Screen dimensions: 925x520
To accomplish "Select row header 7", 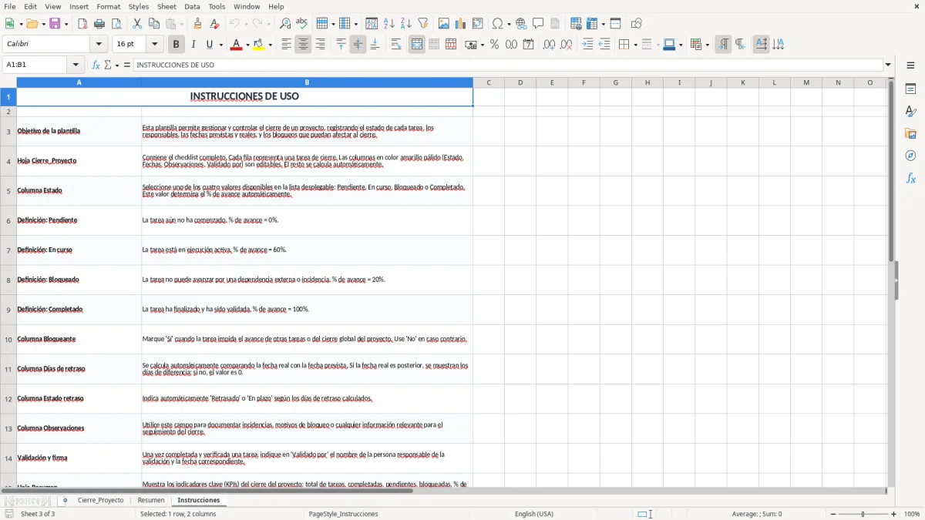I will (x=8, y=250).
